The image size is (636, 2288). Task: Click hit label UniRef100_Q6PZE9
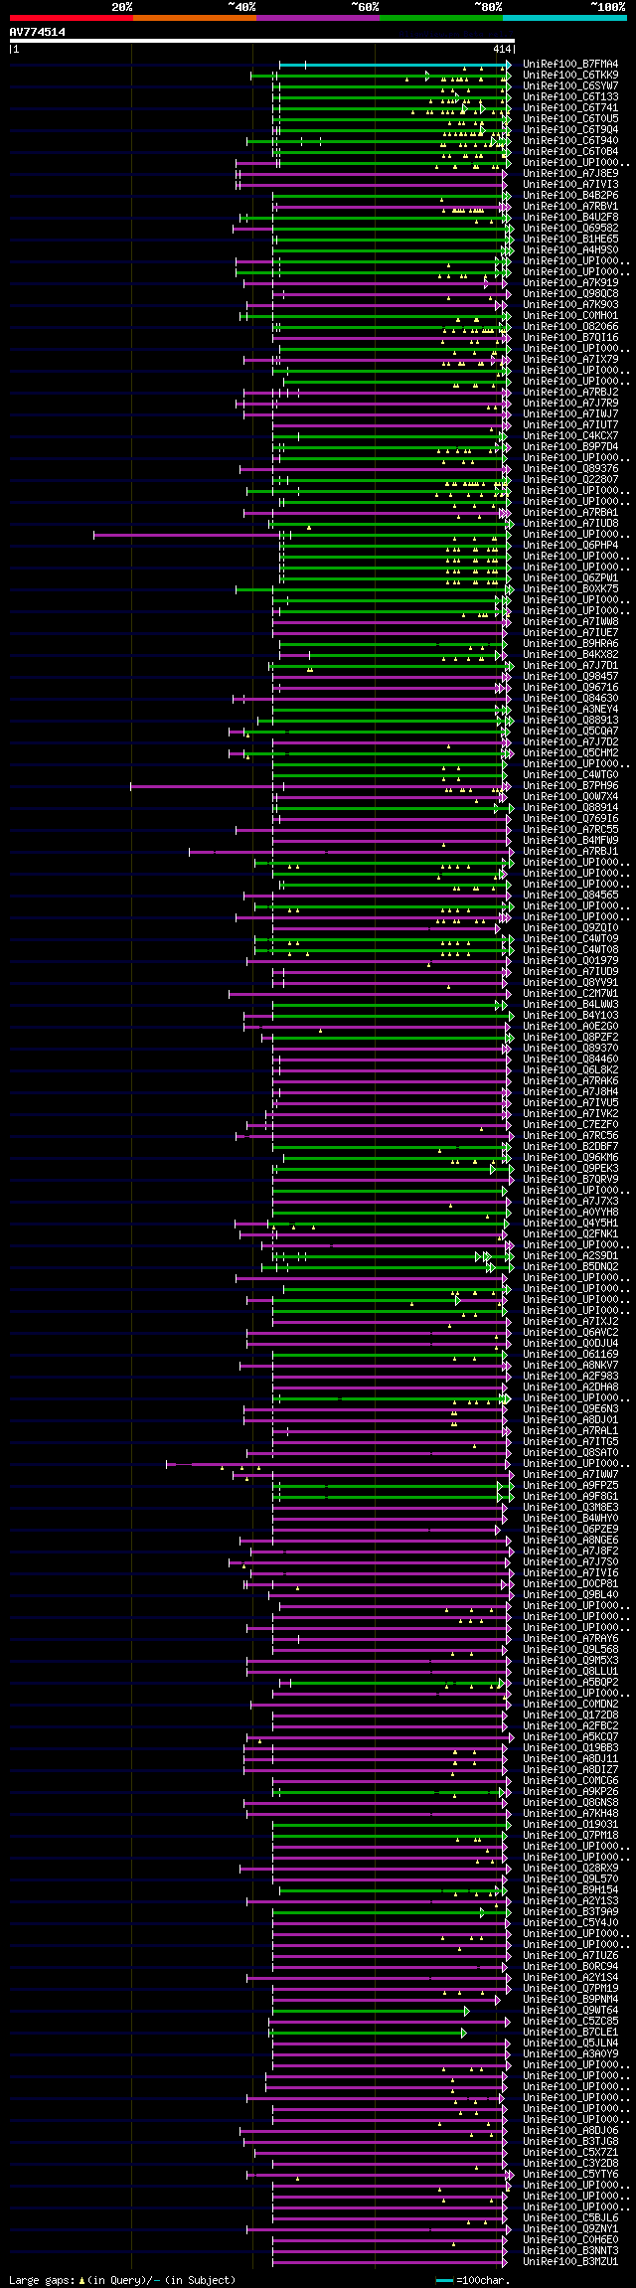coord(570,1530)
